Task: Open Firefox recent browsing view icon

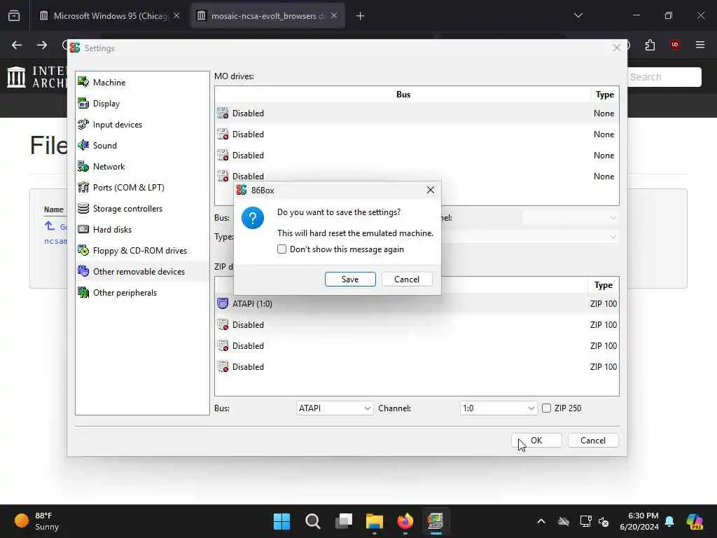Action: coord(14,15)
